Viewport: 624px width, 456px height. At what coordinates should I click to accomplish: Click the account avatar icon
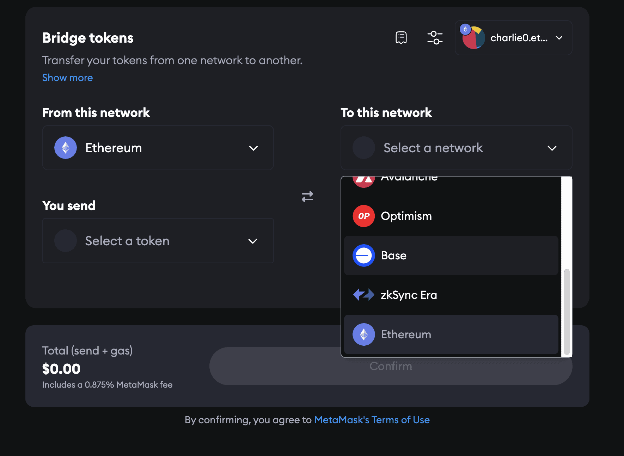click(x=473, y=38)
